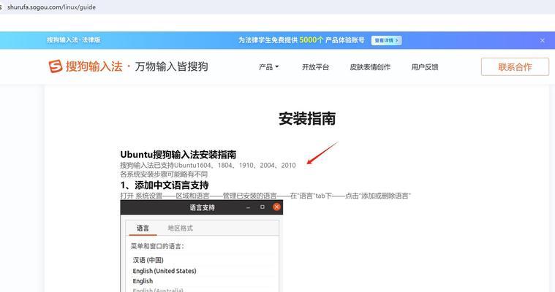Close the 语言支持 dialog with red button
Screen dimensions: 555x292
pos(277,207)
